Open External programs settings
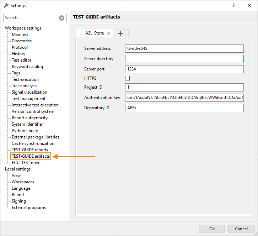The image size is (258, 236). (x=29, y=208)
